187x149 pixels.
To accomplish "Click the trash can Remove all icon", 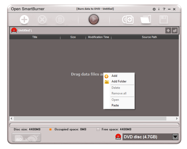I will (60, 19).
